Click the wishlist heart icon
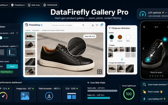168x105 pixels. click(x=97, y=25)
